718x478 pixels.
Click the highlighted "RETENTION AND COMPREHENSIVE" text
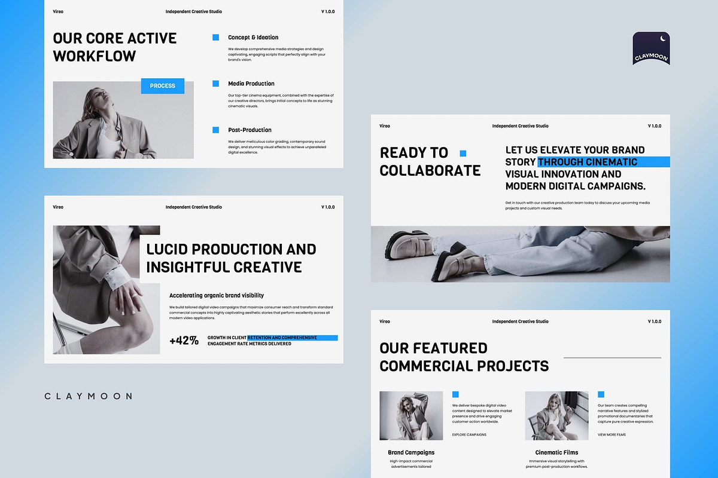point(282,338)
